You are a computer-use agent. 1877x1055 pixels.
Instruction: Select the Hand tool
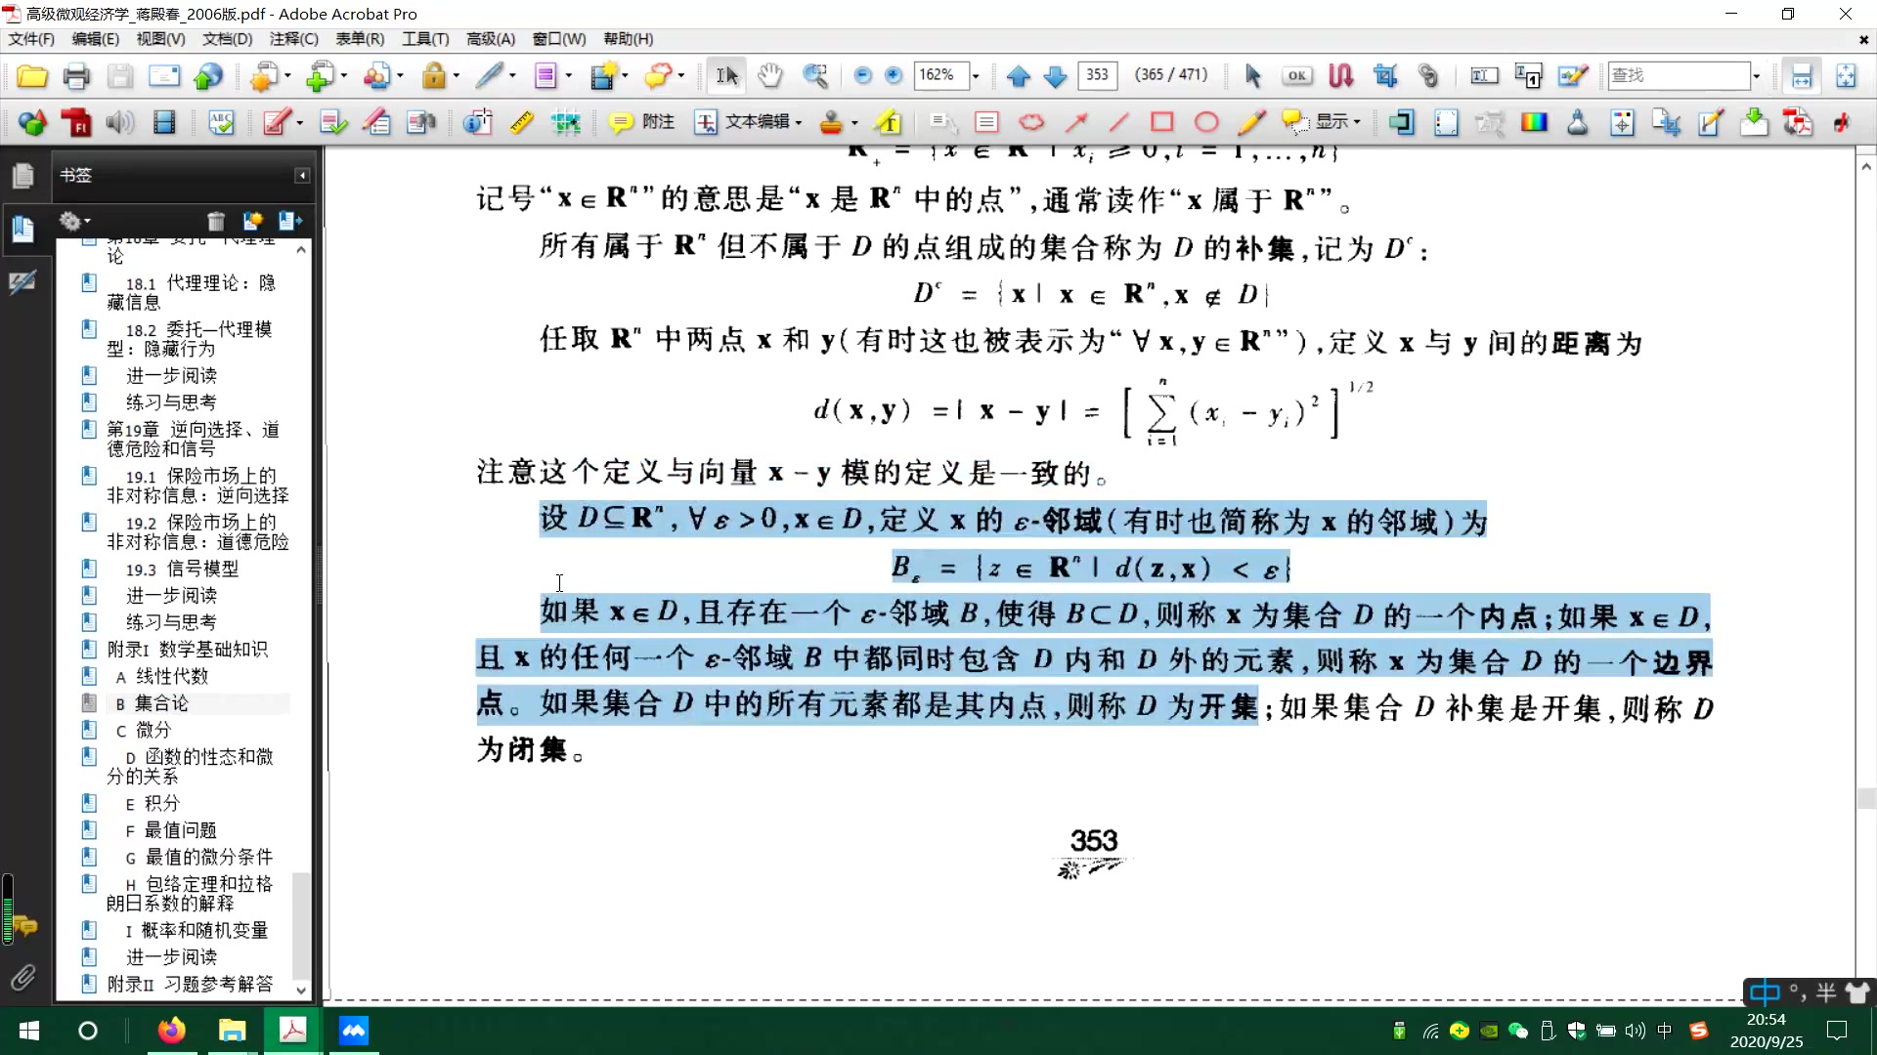tap(771, 76)
